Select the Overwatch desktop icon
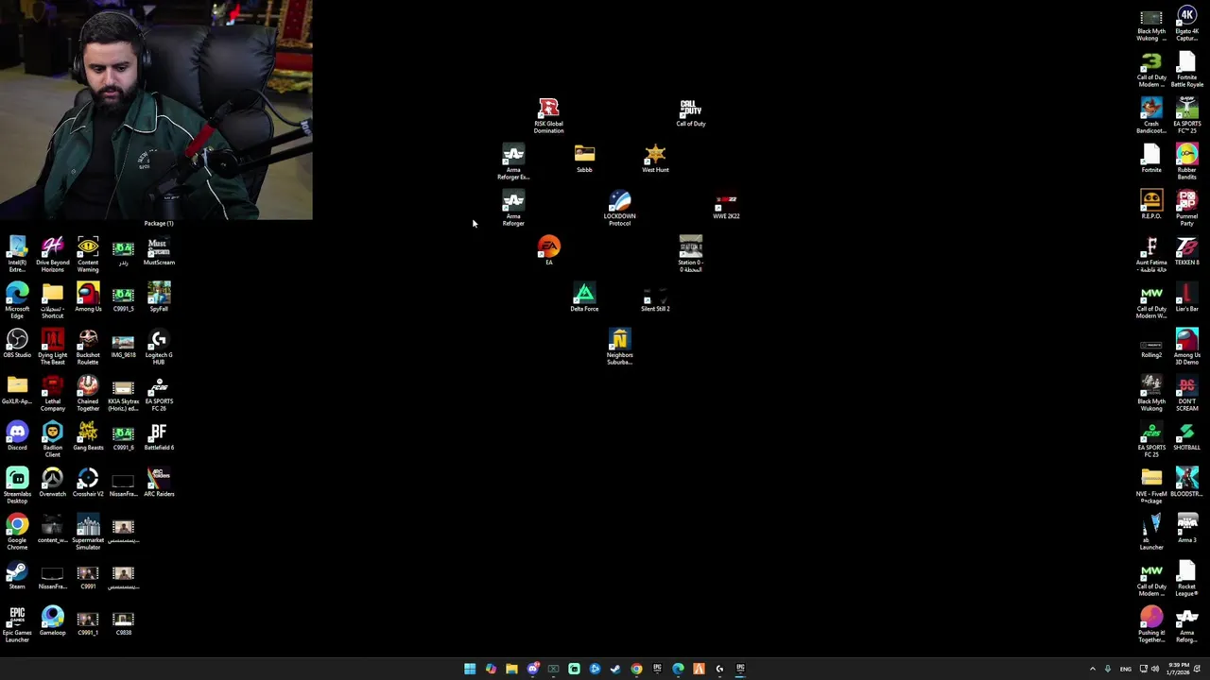 52,483
